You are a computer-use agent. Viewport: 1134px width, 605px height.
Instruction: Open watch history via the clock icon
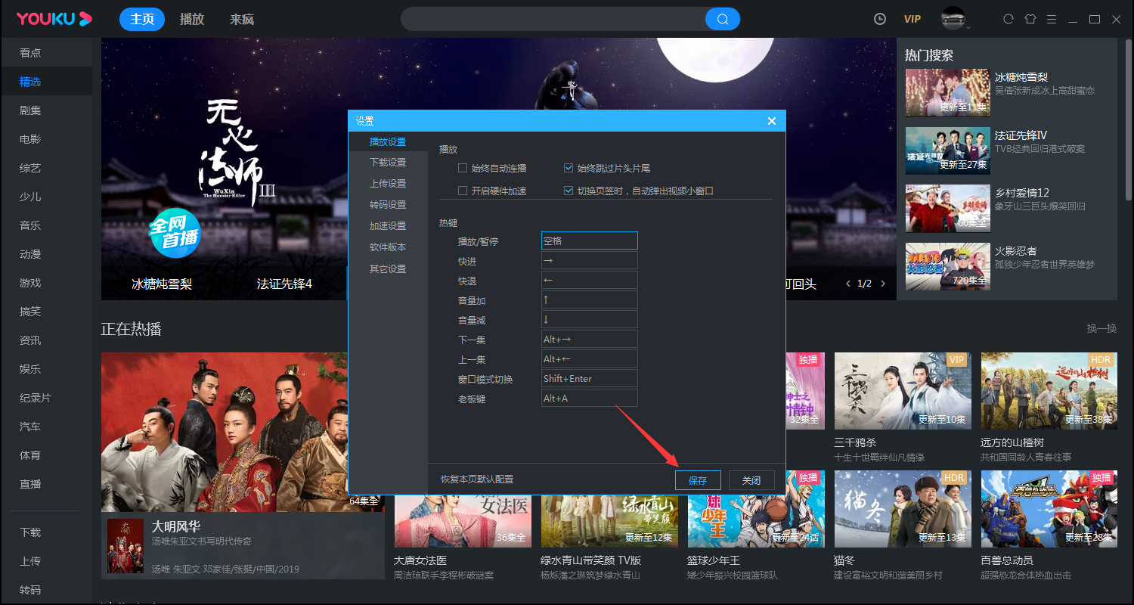879,19
